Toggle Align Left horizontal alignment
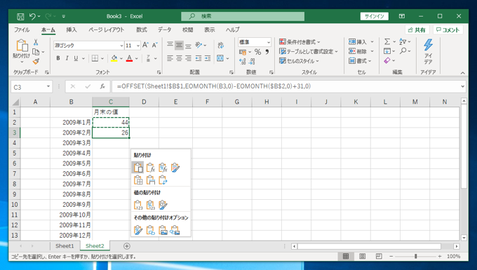477x270 pixels. click(x=170, y=58)
